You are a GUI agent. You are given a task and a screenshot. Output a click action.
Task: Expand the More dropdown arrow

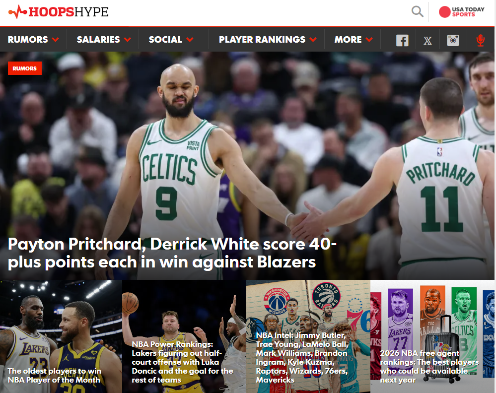(x=369, y=40)
